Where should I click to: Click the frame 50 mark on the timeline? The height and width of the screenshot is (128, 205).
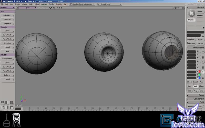[100, 109]
